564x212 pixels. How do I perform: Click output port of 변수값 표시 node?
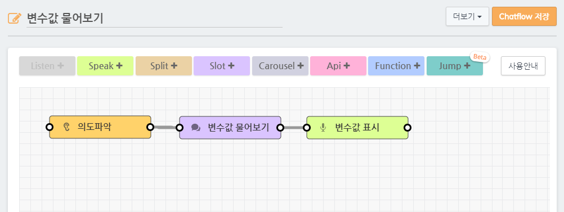coord(408,127)
